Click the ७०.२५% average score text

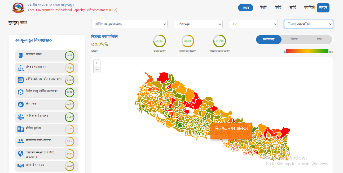click(x=99, y=44)
